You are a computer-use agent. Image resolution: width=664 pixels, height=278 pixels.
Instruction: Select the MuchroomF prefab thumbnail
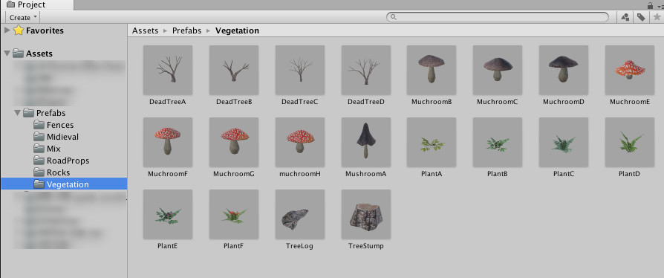point(168,142)
